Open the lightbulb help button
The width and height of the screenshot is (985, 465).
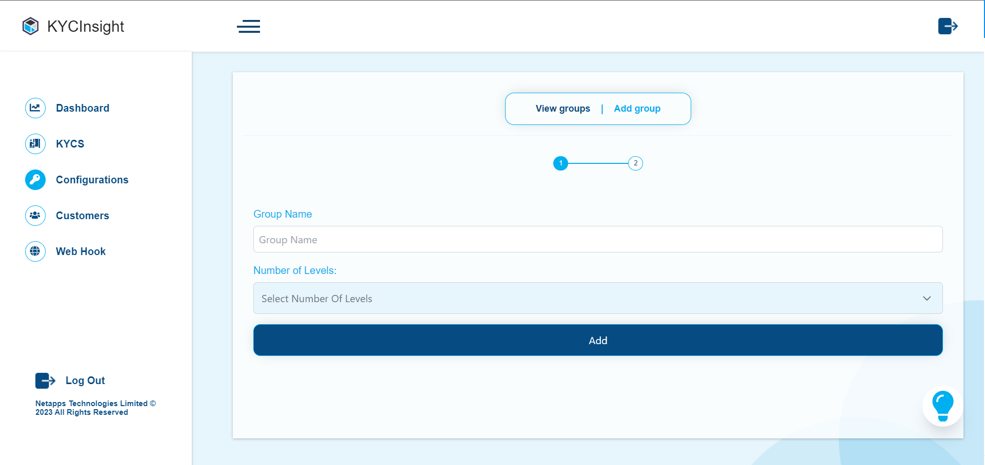click(942, 406)
